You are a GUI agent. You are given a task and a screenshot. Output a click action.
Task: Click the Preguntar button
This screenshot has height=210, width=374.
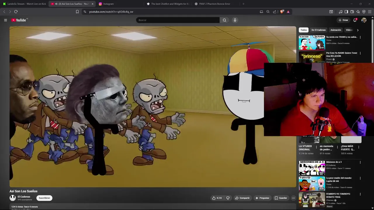pos(262,198)
